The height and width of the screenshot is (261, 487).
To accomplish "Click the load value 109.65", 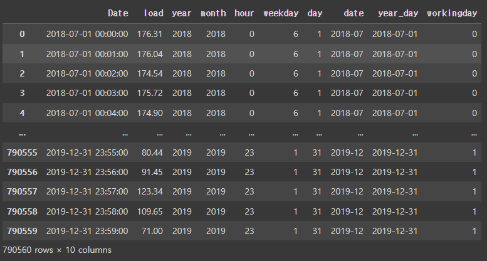I will click(150, 211).
